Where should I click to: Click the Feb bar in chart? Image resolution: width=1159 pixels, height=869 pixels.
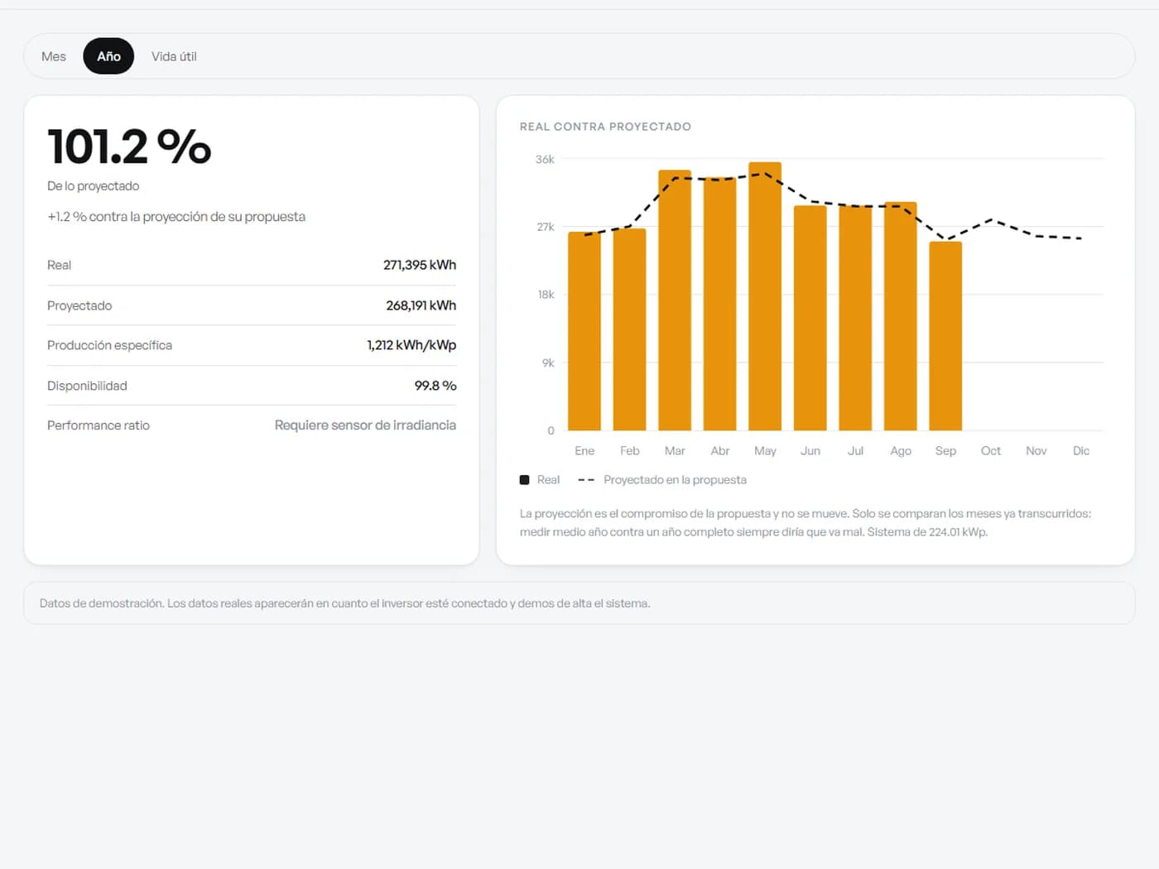click(629, 329)
